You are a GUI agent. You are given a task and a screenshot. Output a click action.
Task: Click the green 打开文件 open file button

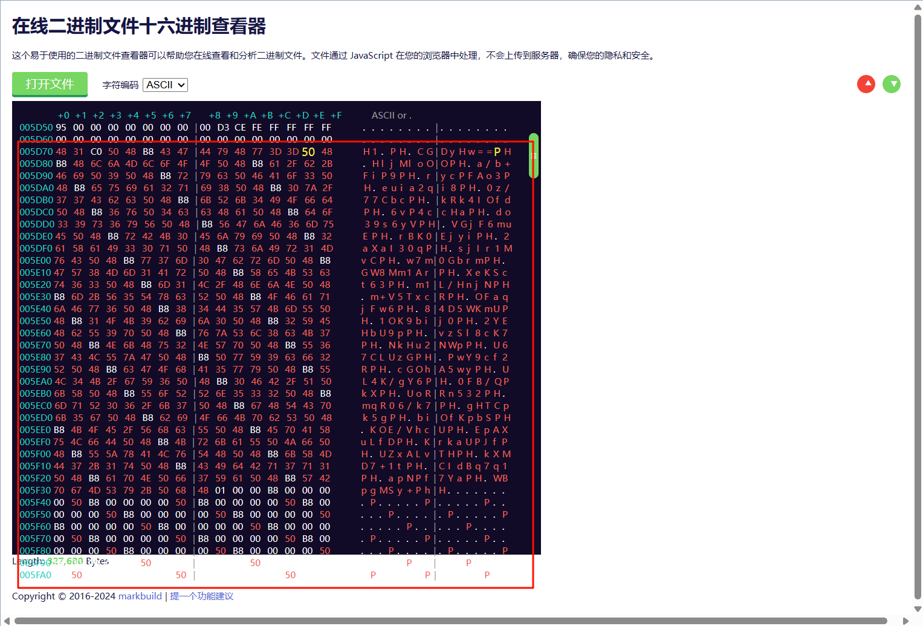(x=50, y=84)
